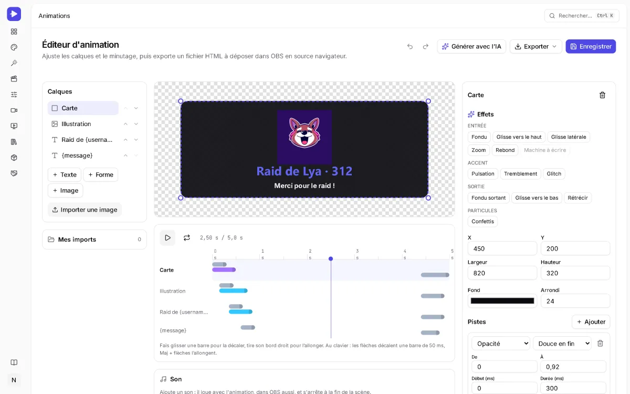630x394 pixels.
Task: Select the Carte layer in Calques
Action: pos(83,108)
